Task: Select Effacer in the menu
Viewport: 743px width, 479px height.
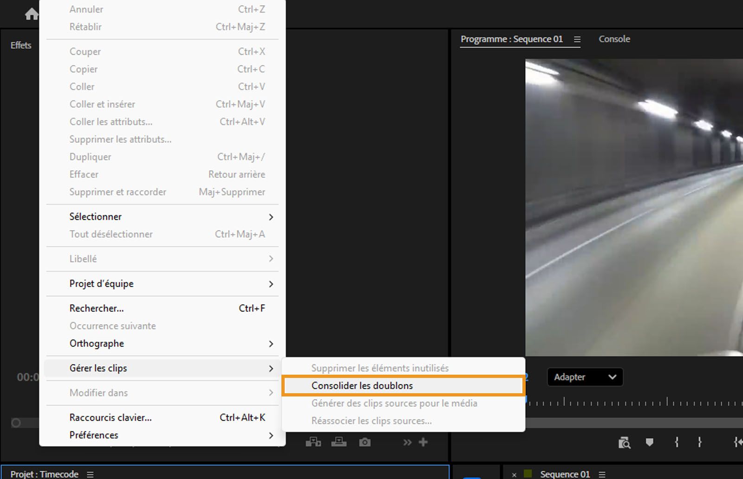Action: click(x=163, y=175)
